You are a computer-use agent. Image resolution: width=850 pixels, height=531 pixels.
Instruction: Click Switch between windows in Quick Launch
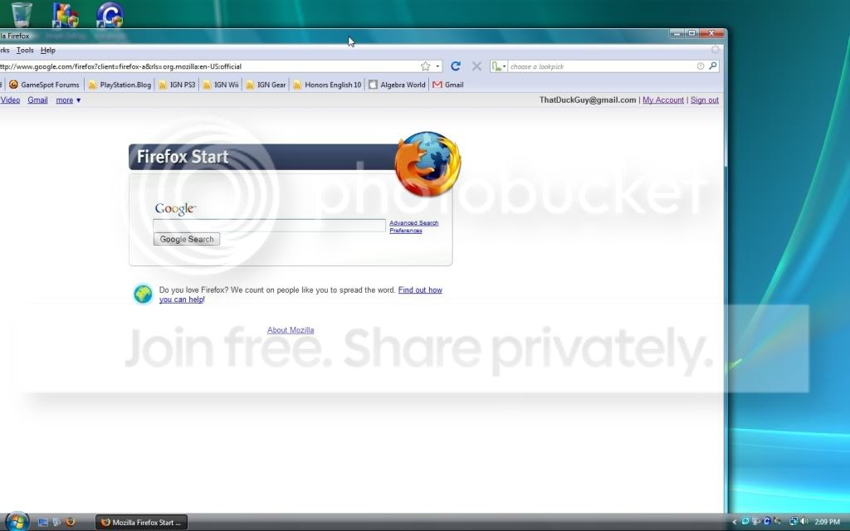(x=56, y=523)
